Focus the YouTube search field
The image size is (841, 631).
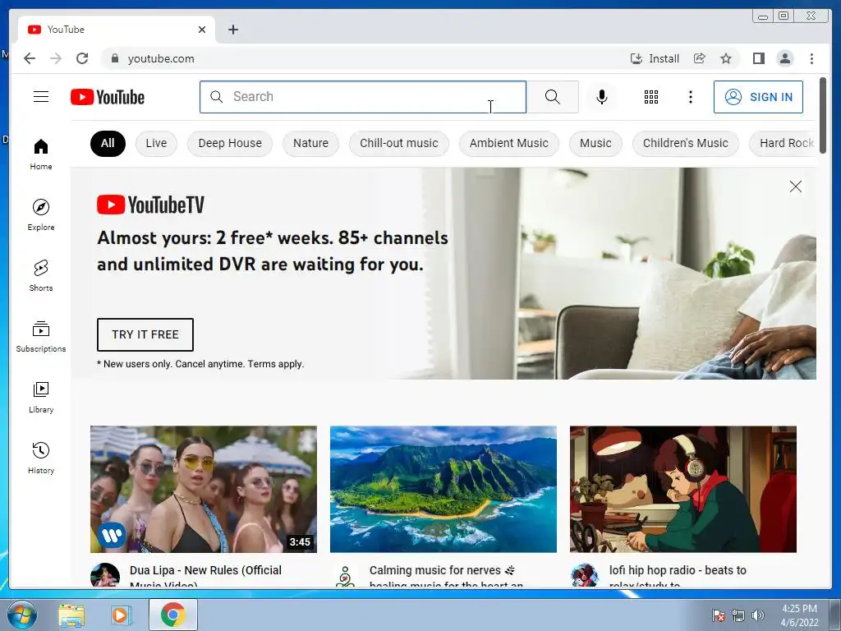pos(363,97)
